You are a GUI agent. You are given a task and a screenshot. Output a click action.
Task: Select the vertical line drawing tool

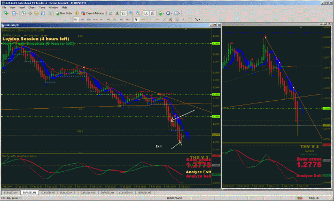(151, 20)
